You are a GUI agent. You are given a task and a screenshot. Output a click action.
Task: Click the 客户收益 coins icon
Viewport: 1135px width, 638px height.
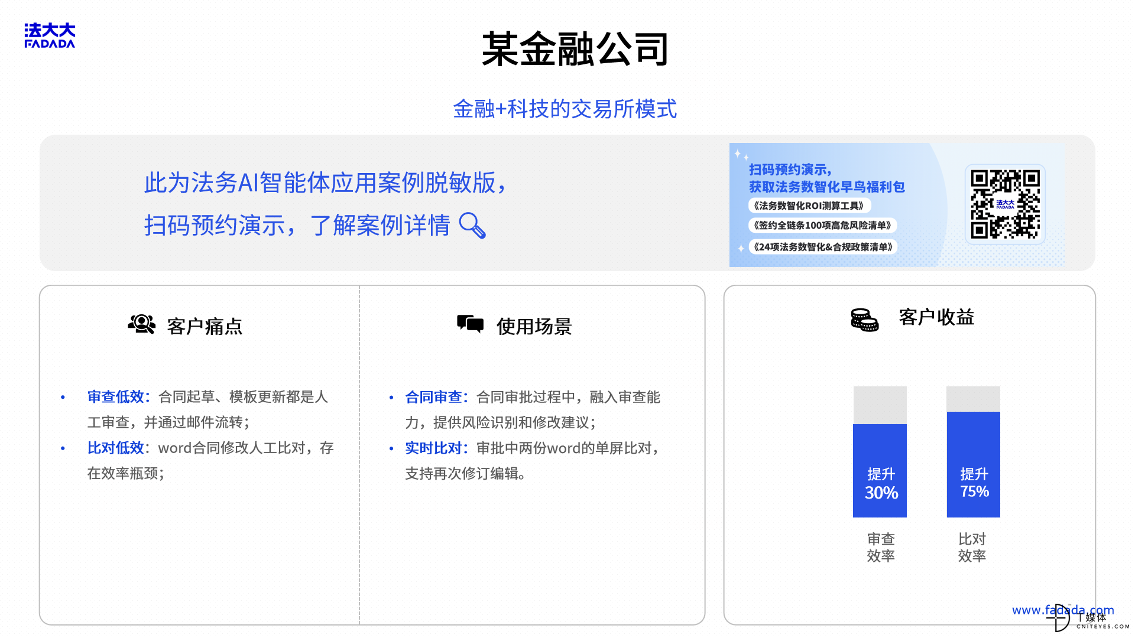tap(864, 320)
